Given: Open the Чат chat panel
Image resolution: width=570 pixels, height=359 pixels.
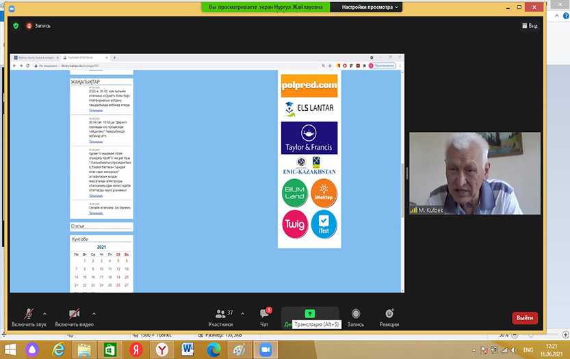Looking at the screenshot, I should coord(265,317).
